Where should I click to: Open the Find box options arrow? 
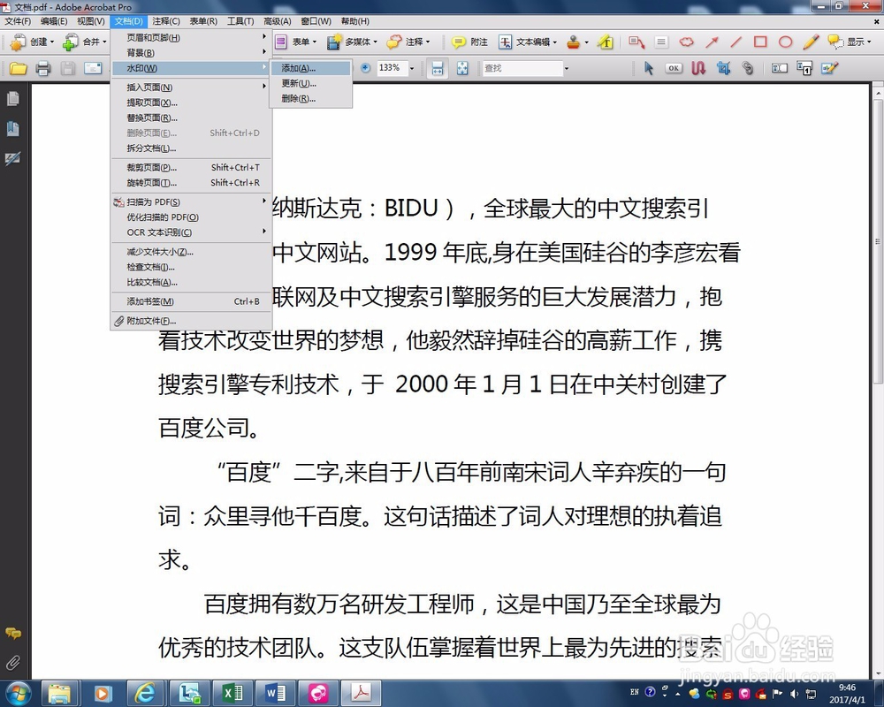tap(566, 68)
